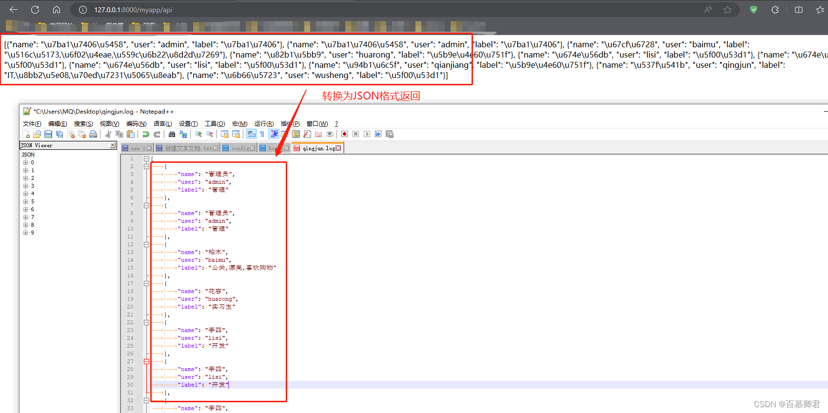
Task: Click the browser back arrow
Action: (14, 10)
